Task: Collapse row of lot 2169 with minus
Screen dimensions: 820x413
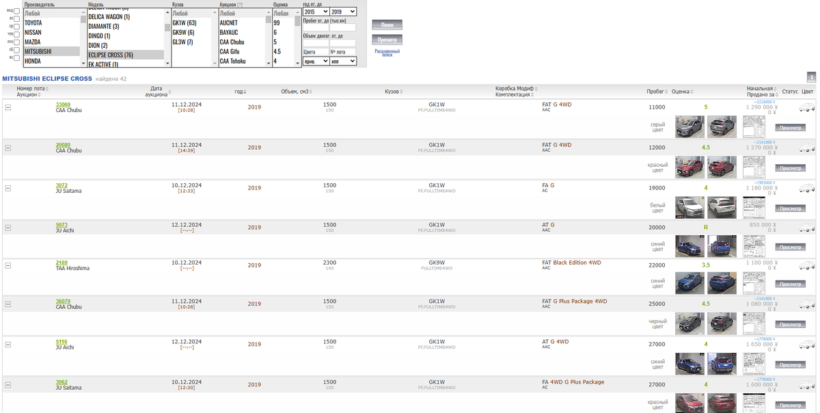Action: [8, 265]
